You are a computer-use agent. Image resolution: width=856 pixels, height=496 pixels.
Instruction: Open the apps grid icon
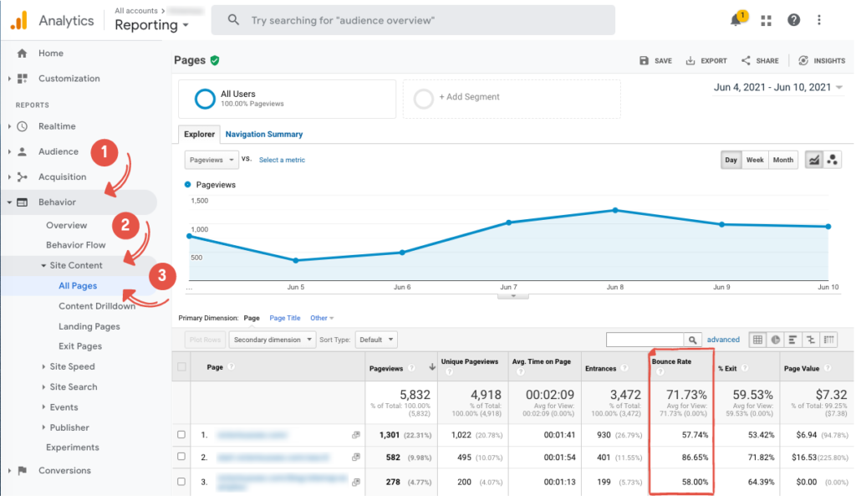pyautogui.click(x=766, y=20)
